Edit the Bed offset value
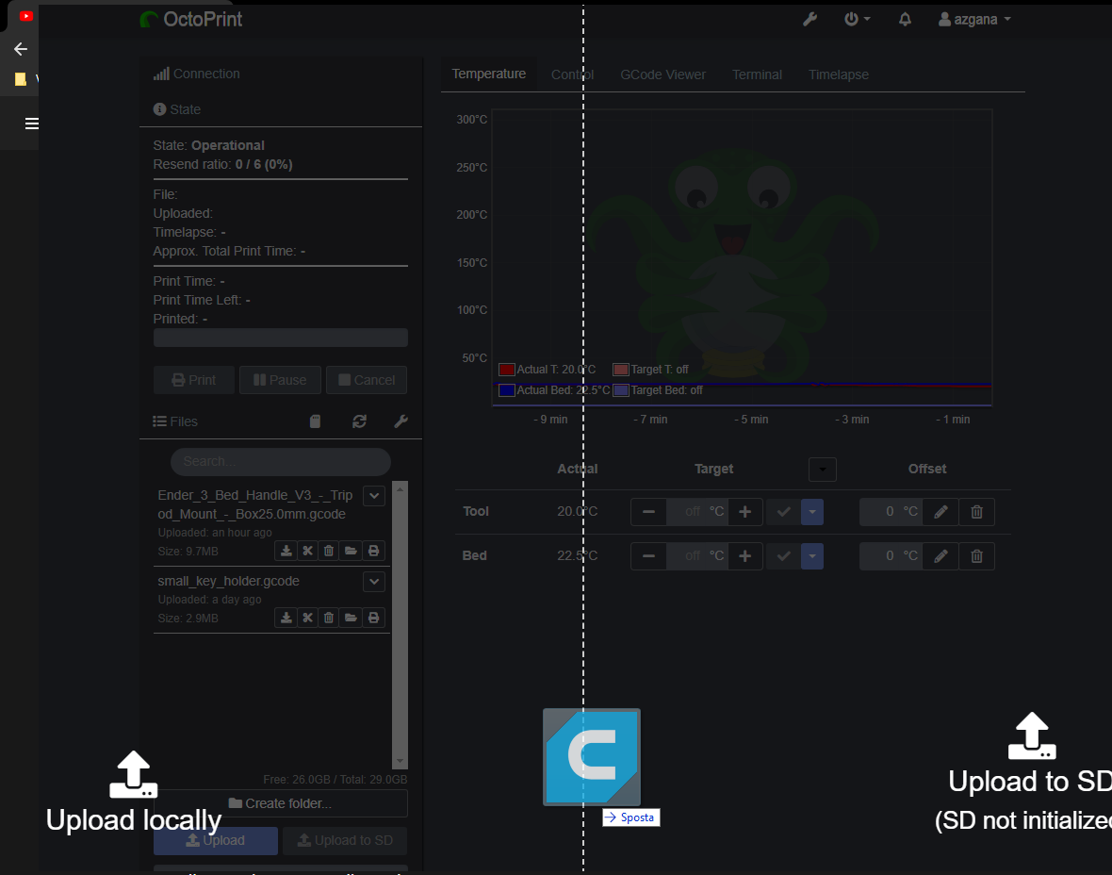 coord(941,556)
